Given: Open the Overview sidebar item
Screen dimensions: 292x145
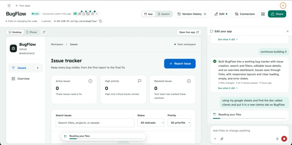Looking at the screenshot, I should [26, 78].
